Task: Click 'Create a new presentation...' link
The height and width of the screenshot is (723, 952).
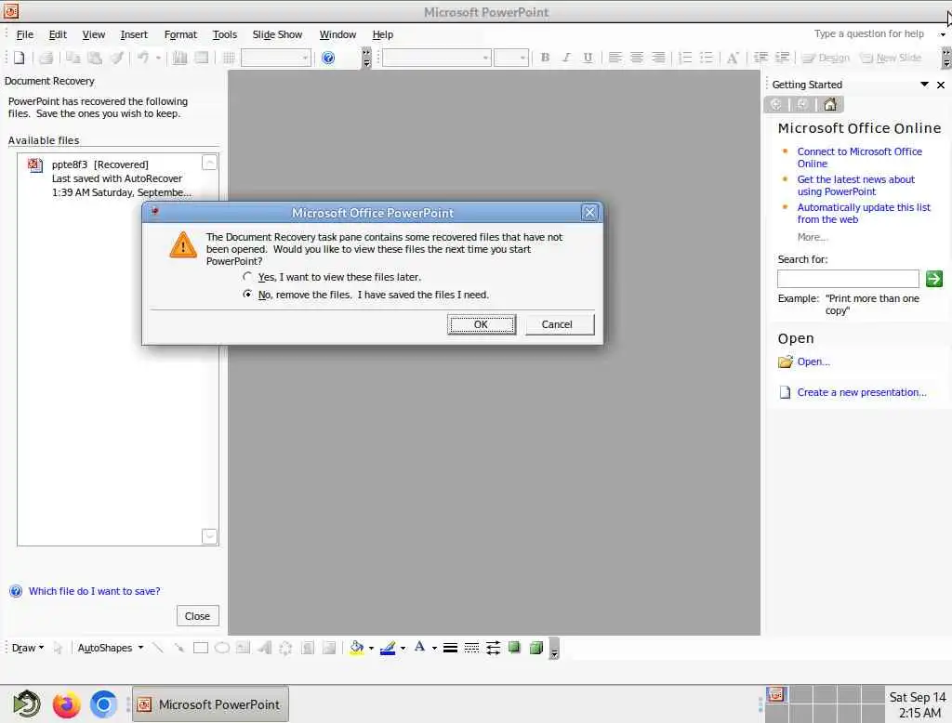Action: click(x=862, y=392)
